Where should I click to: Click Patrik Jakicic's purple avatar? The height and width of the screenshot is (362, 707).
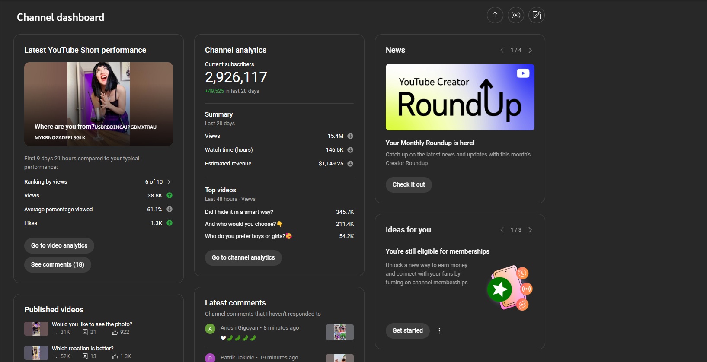tap(210, 358)
